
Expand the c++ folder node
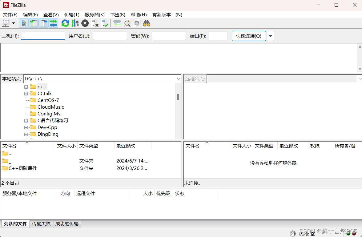[x=26, y=87]
